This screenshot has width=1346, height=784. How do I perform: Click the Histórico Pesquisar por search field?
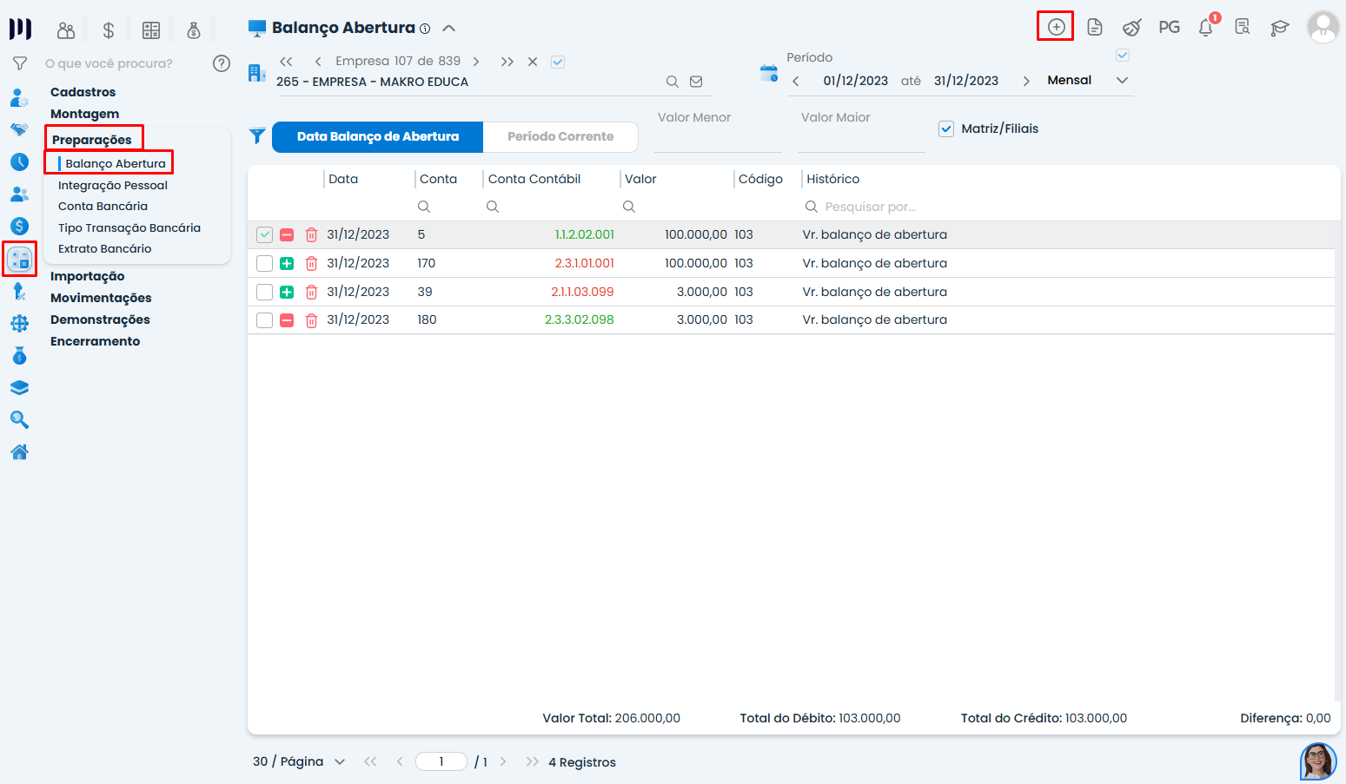point(871,207)
